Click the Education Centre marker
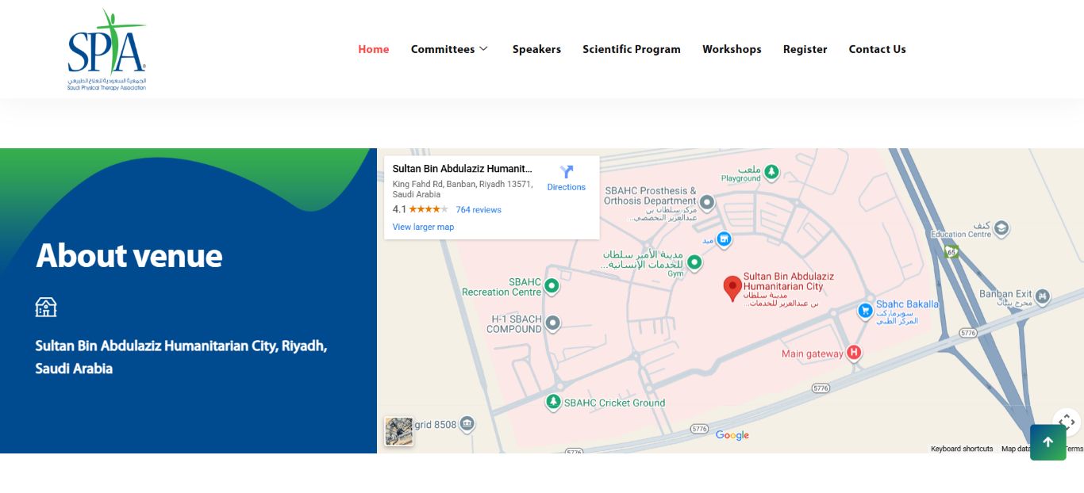This screenshot has width=1084, height=493. coord(1001,228)
